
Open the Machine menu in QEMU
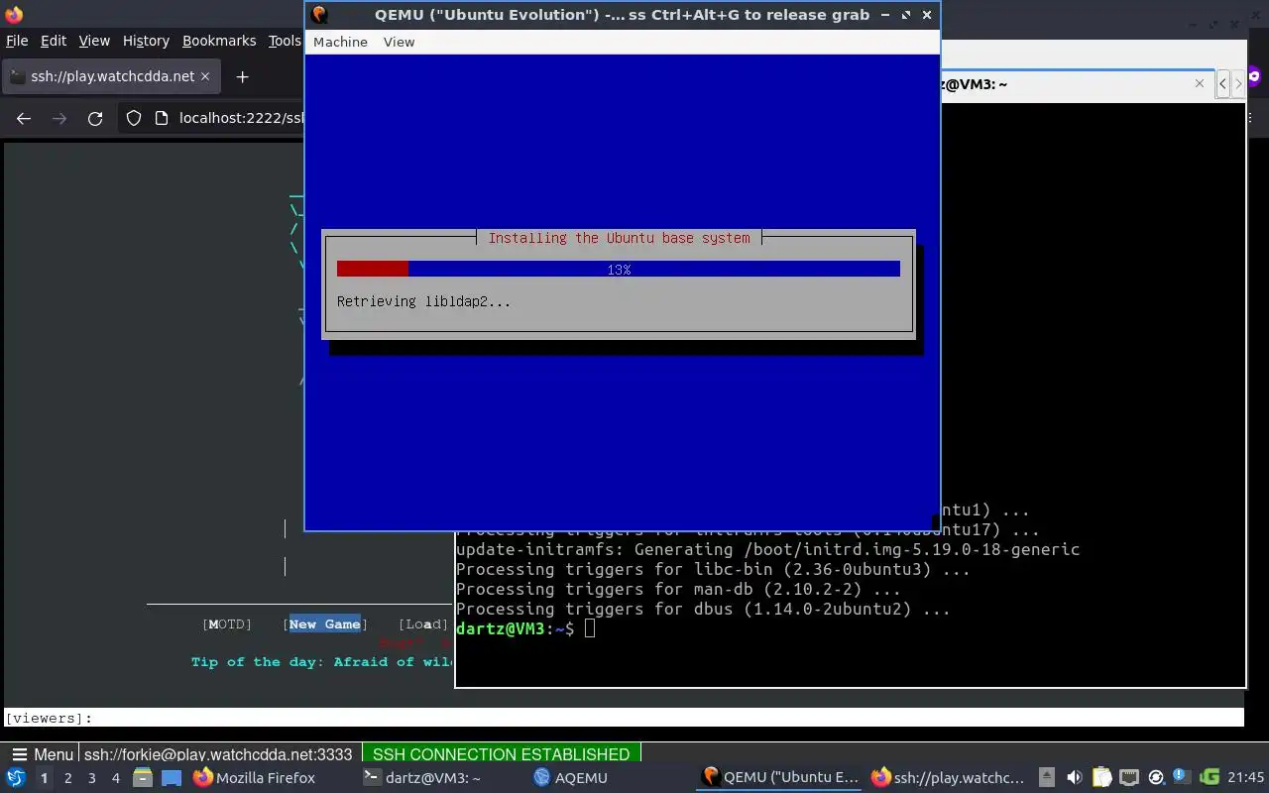[340, 42]
